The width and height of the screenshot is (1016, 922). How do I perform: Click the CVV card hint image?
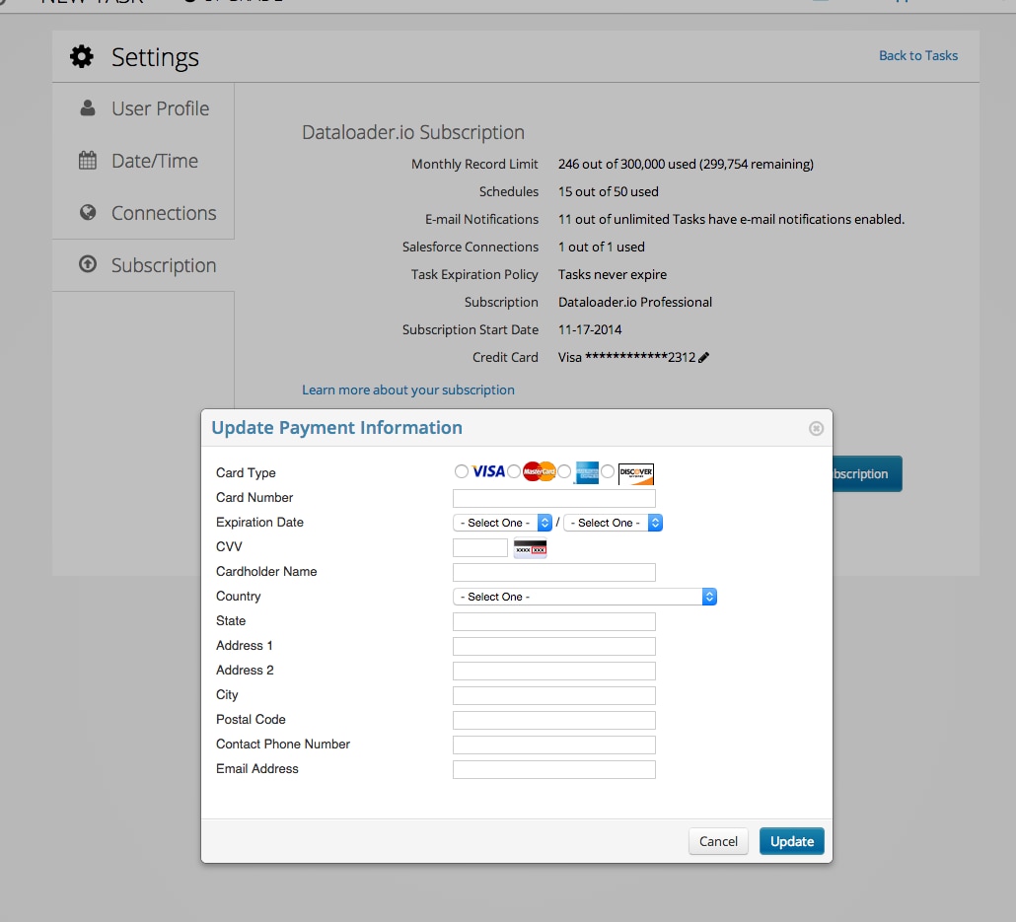coord(530,548)
